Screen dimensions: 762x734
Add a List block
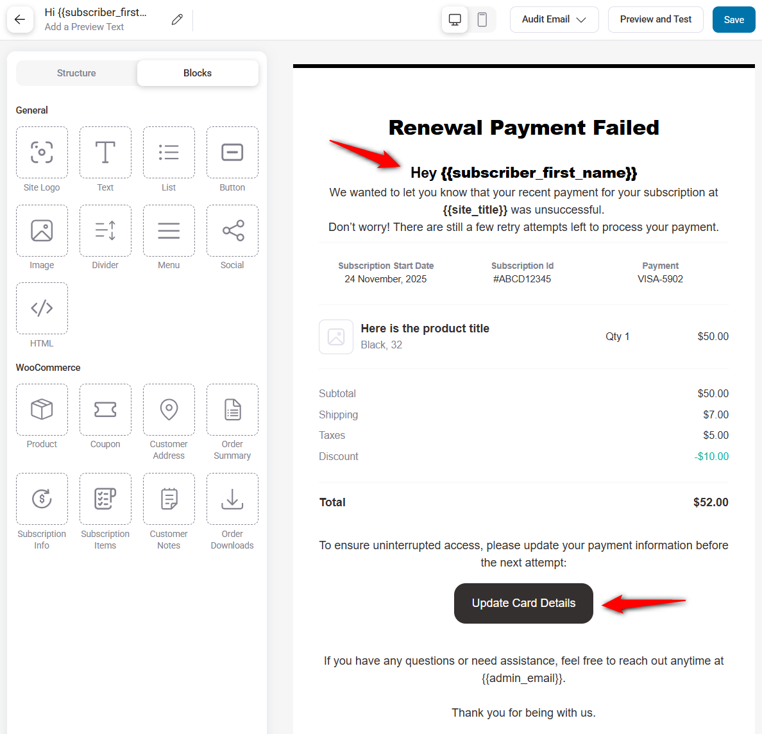(x=169, y=152)
